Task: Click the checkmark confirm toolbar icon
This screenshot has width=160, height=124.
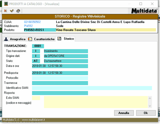Action: [12, 11]
